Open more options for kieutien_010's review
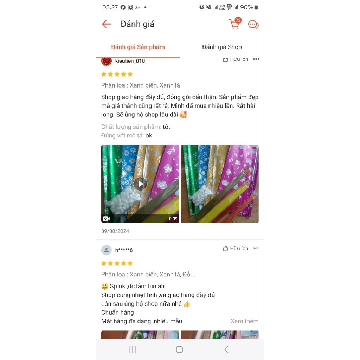This screenshot has height=360, width=360. click(256, 59)
